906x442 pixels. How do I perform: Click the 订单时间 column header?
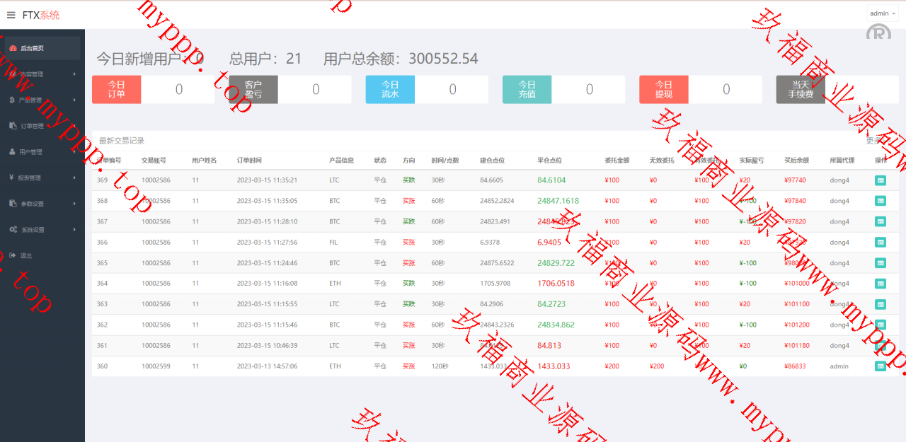coord(249,161)
